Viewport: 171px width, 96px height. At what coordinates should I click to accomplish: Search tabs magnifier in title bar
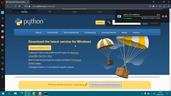154,2
